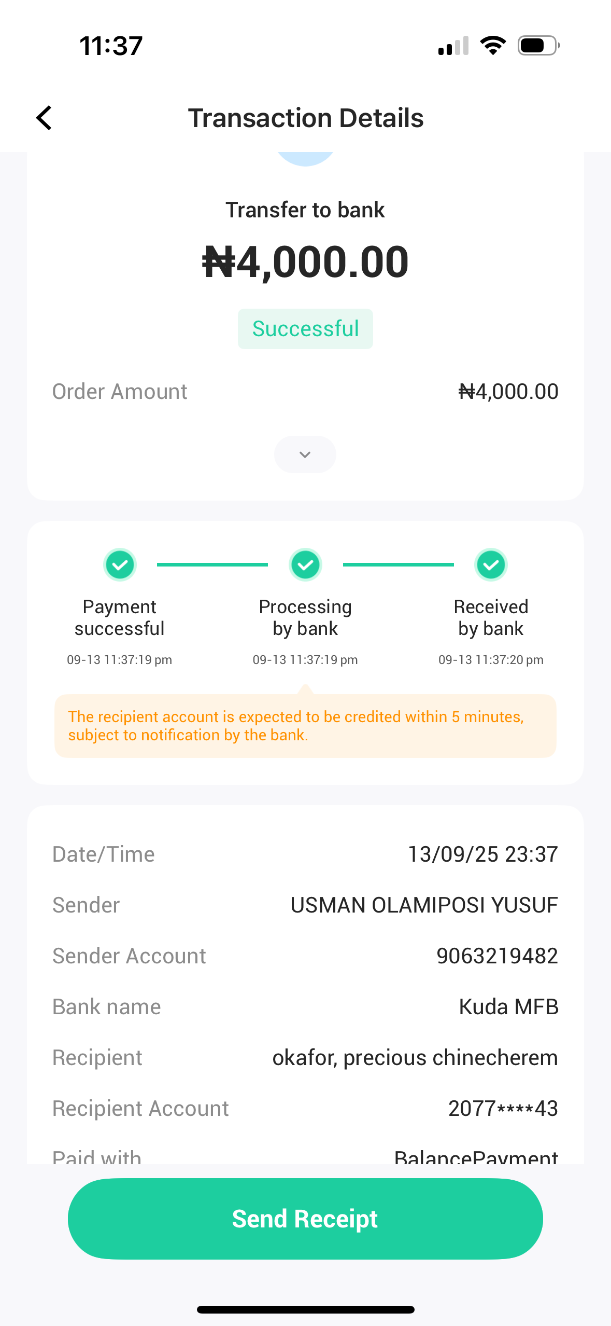Tap the Transaction Details page title
The height and width of the screenshot is (1326, 611).
(x=305, y=118)
